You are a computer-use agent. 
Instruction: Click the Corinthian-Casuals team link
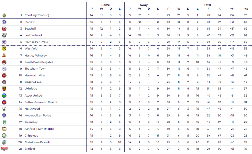[x=38, y=142]
